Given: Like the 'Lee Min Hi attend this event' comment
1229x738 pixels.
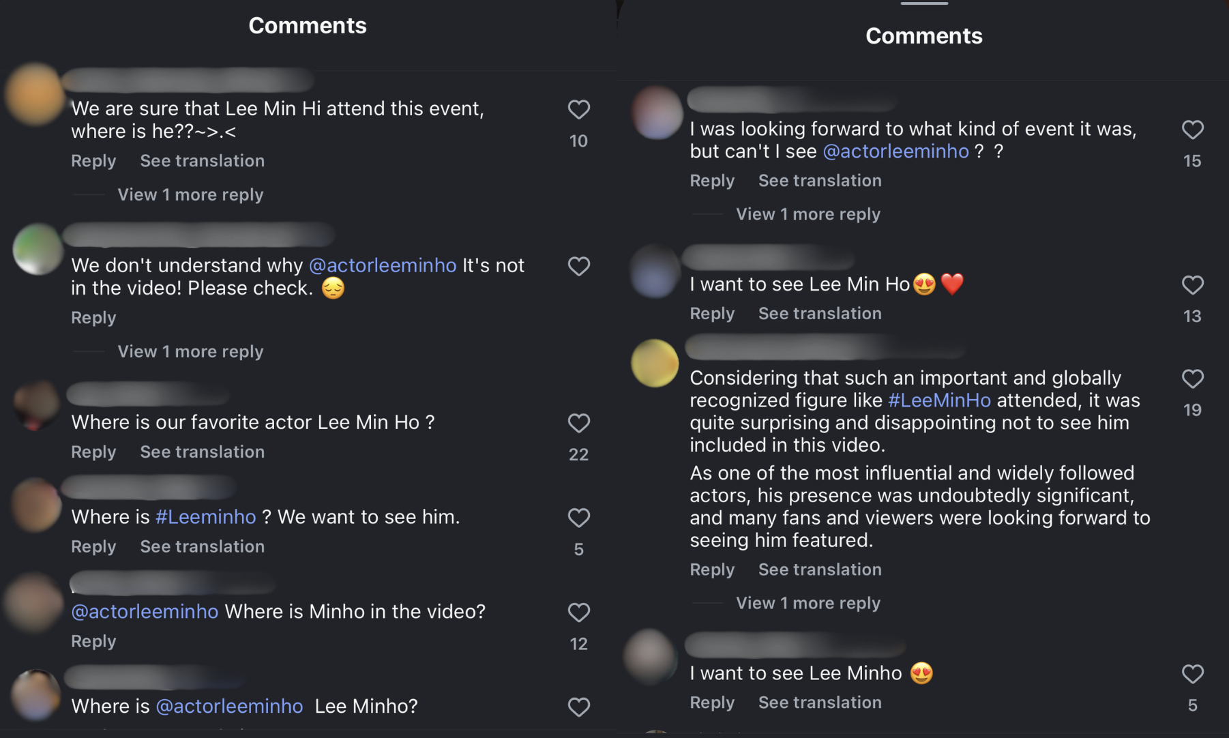Looking at the screenshot, I should 578,109.
